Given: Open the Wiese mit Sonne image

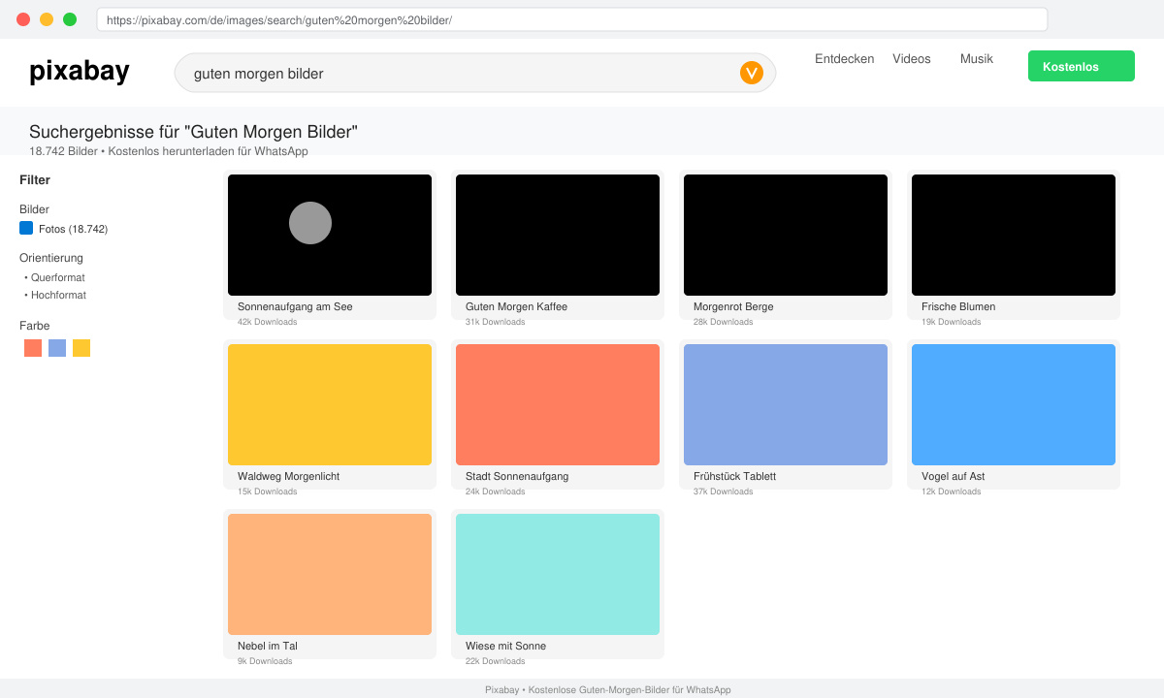Looking at the screenshot, I should pyautogui.click(x=558, y=574).
